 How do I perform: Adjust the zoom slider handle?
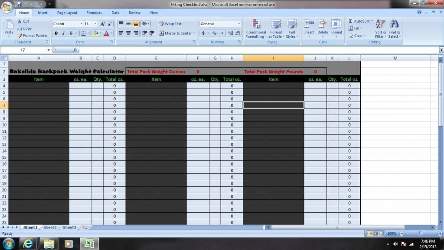click(x=421, y=234)
